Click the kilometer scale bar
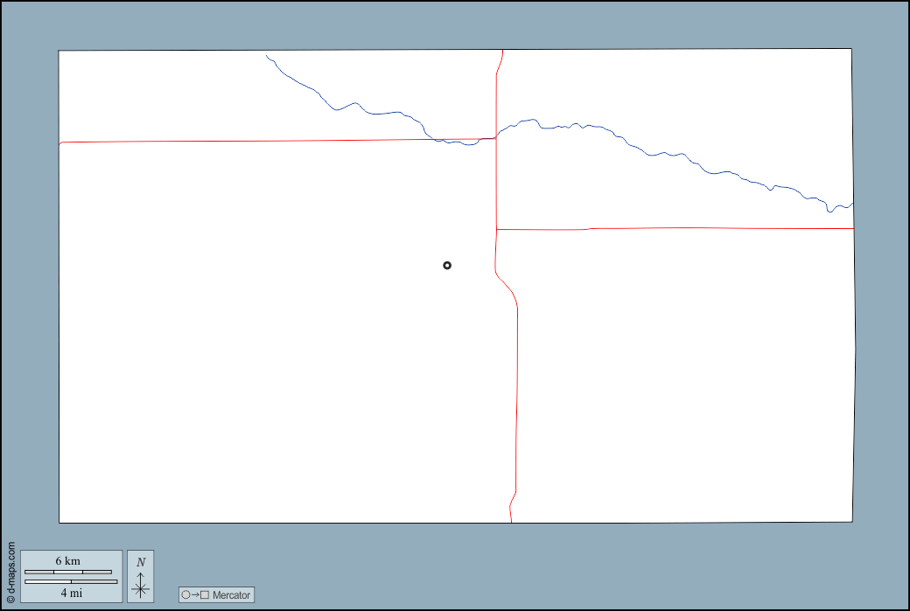Viewport: 910px width, 611px height. 68,572
